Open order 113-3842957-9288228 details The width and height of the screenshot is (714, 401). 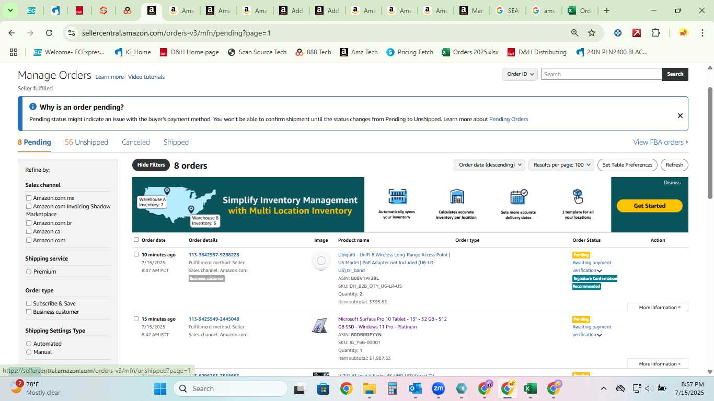(x=214, y=255)
